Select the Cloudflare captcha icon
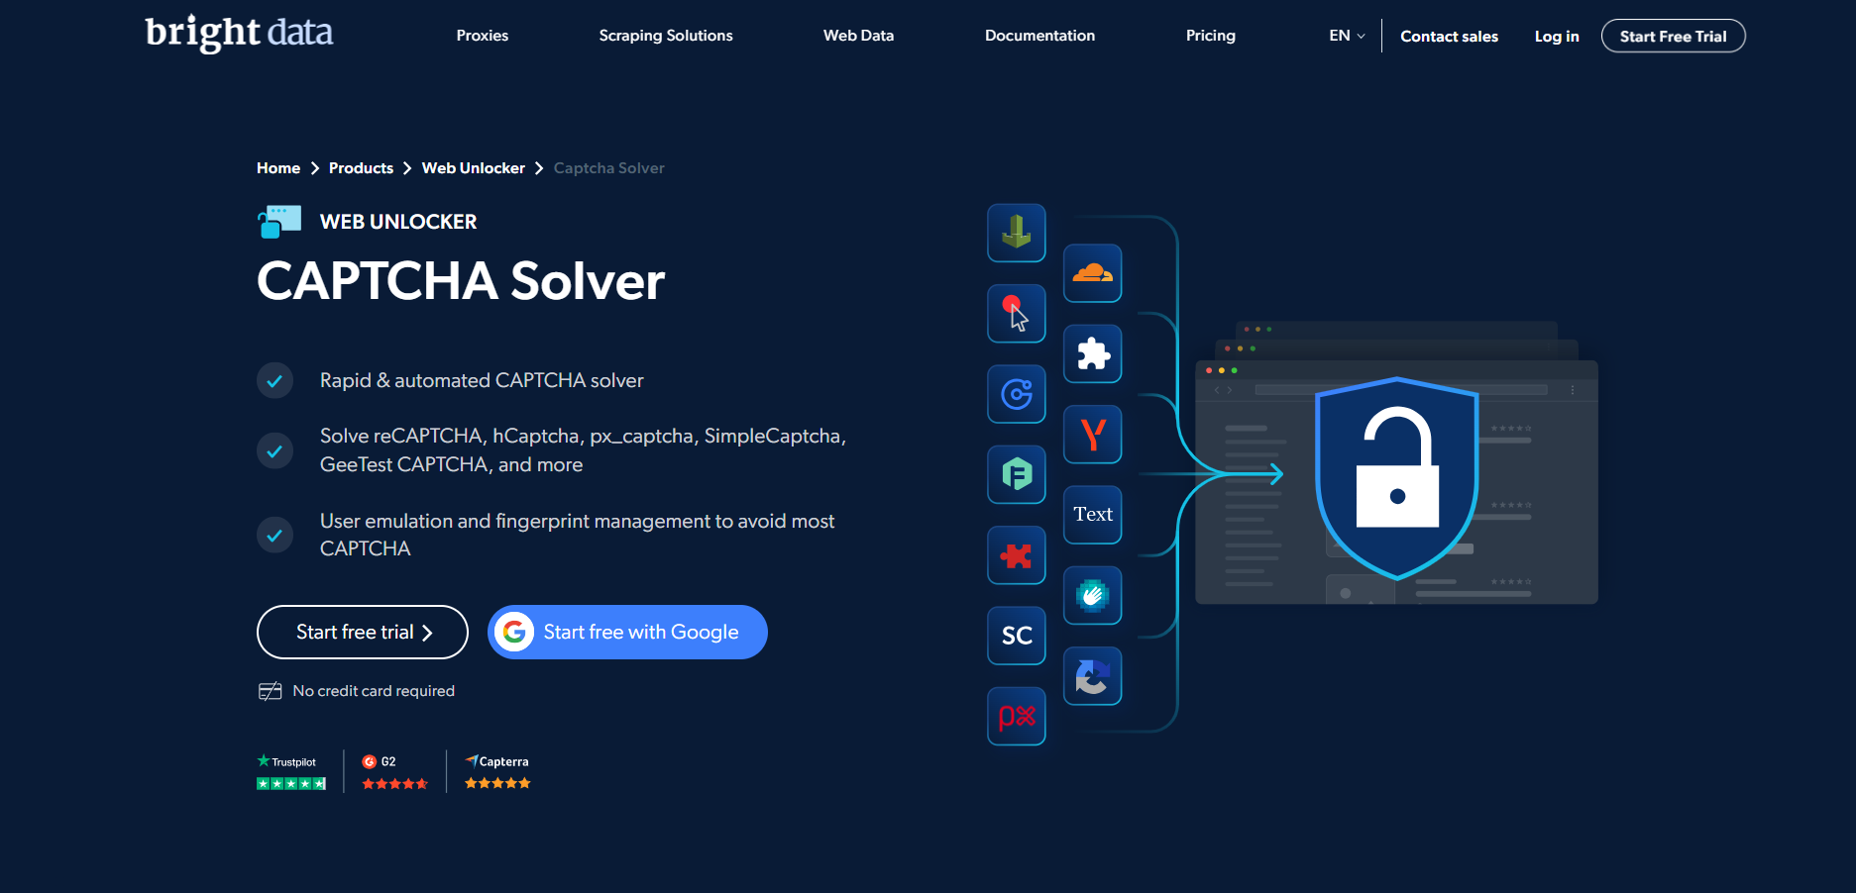1856x893 pixels. [1092, 273]
